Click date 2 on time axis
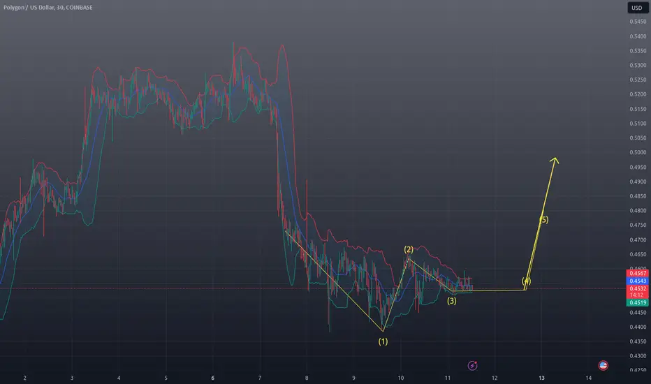651x384 pixels. click(x=25, y=378)
